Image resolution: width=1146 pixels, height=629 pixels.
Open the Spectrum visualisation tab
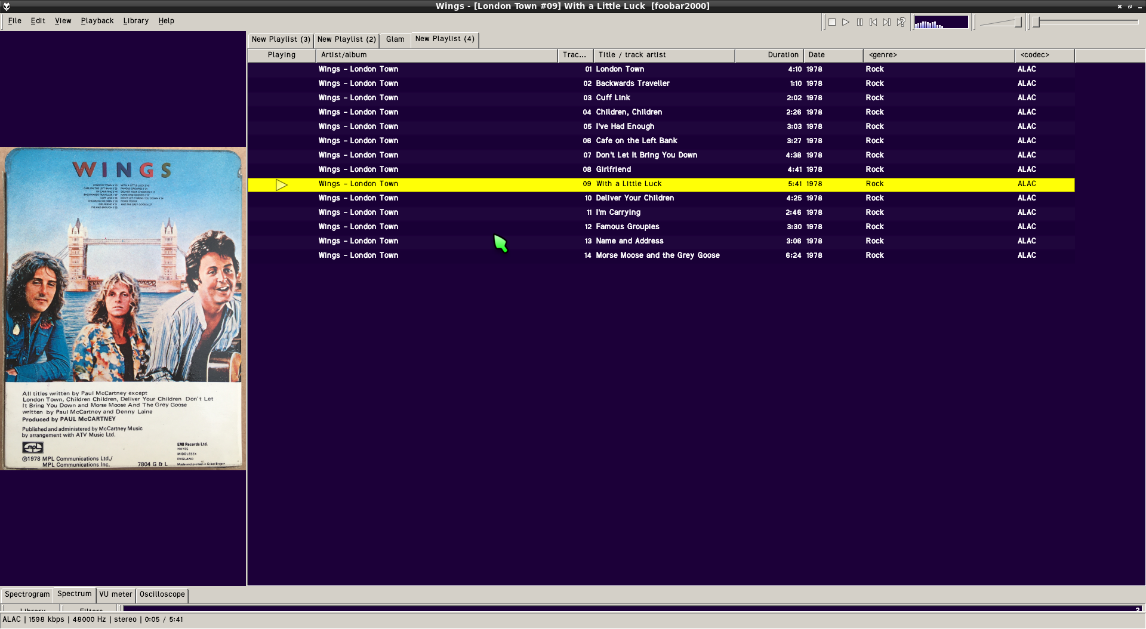click(74, 594)
